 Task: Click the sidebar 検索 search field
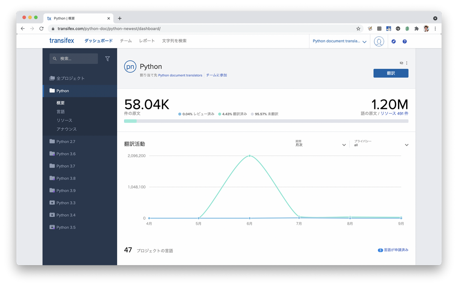(x=74, y=58)
